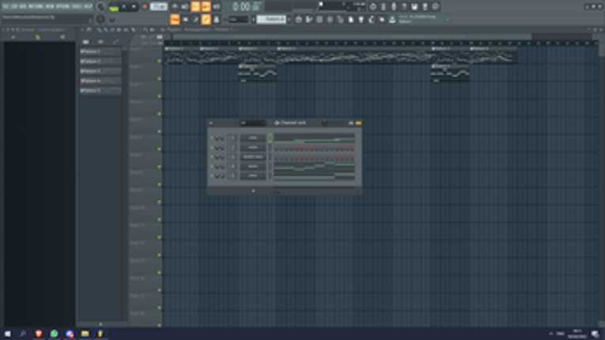The width and height of the screenshot is (605, 340).
Task: Toggle the metronome icon
Action: (175, 6)
